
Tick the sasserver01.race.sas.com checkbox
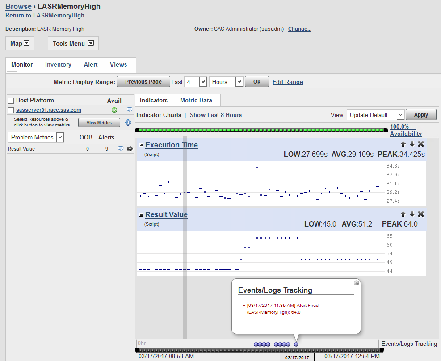click(x=11, y=110)
